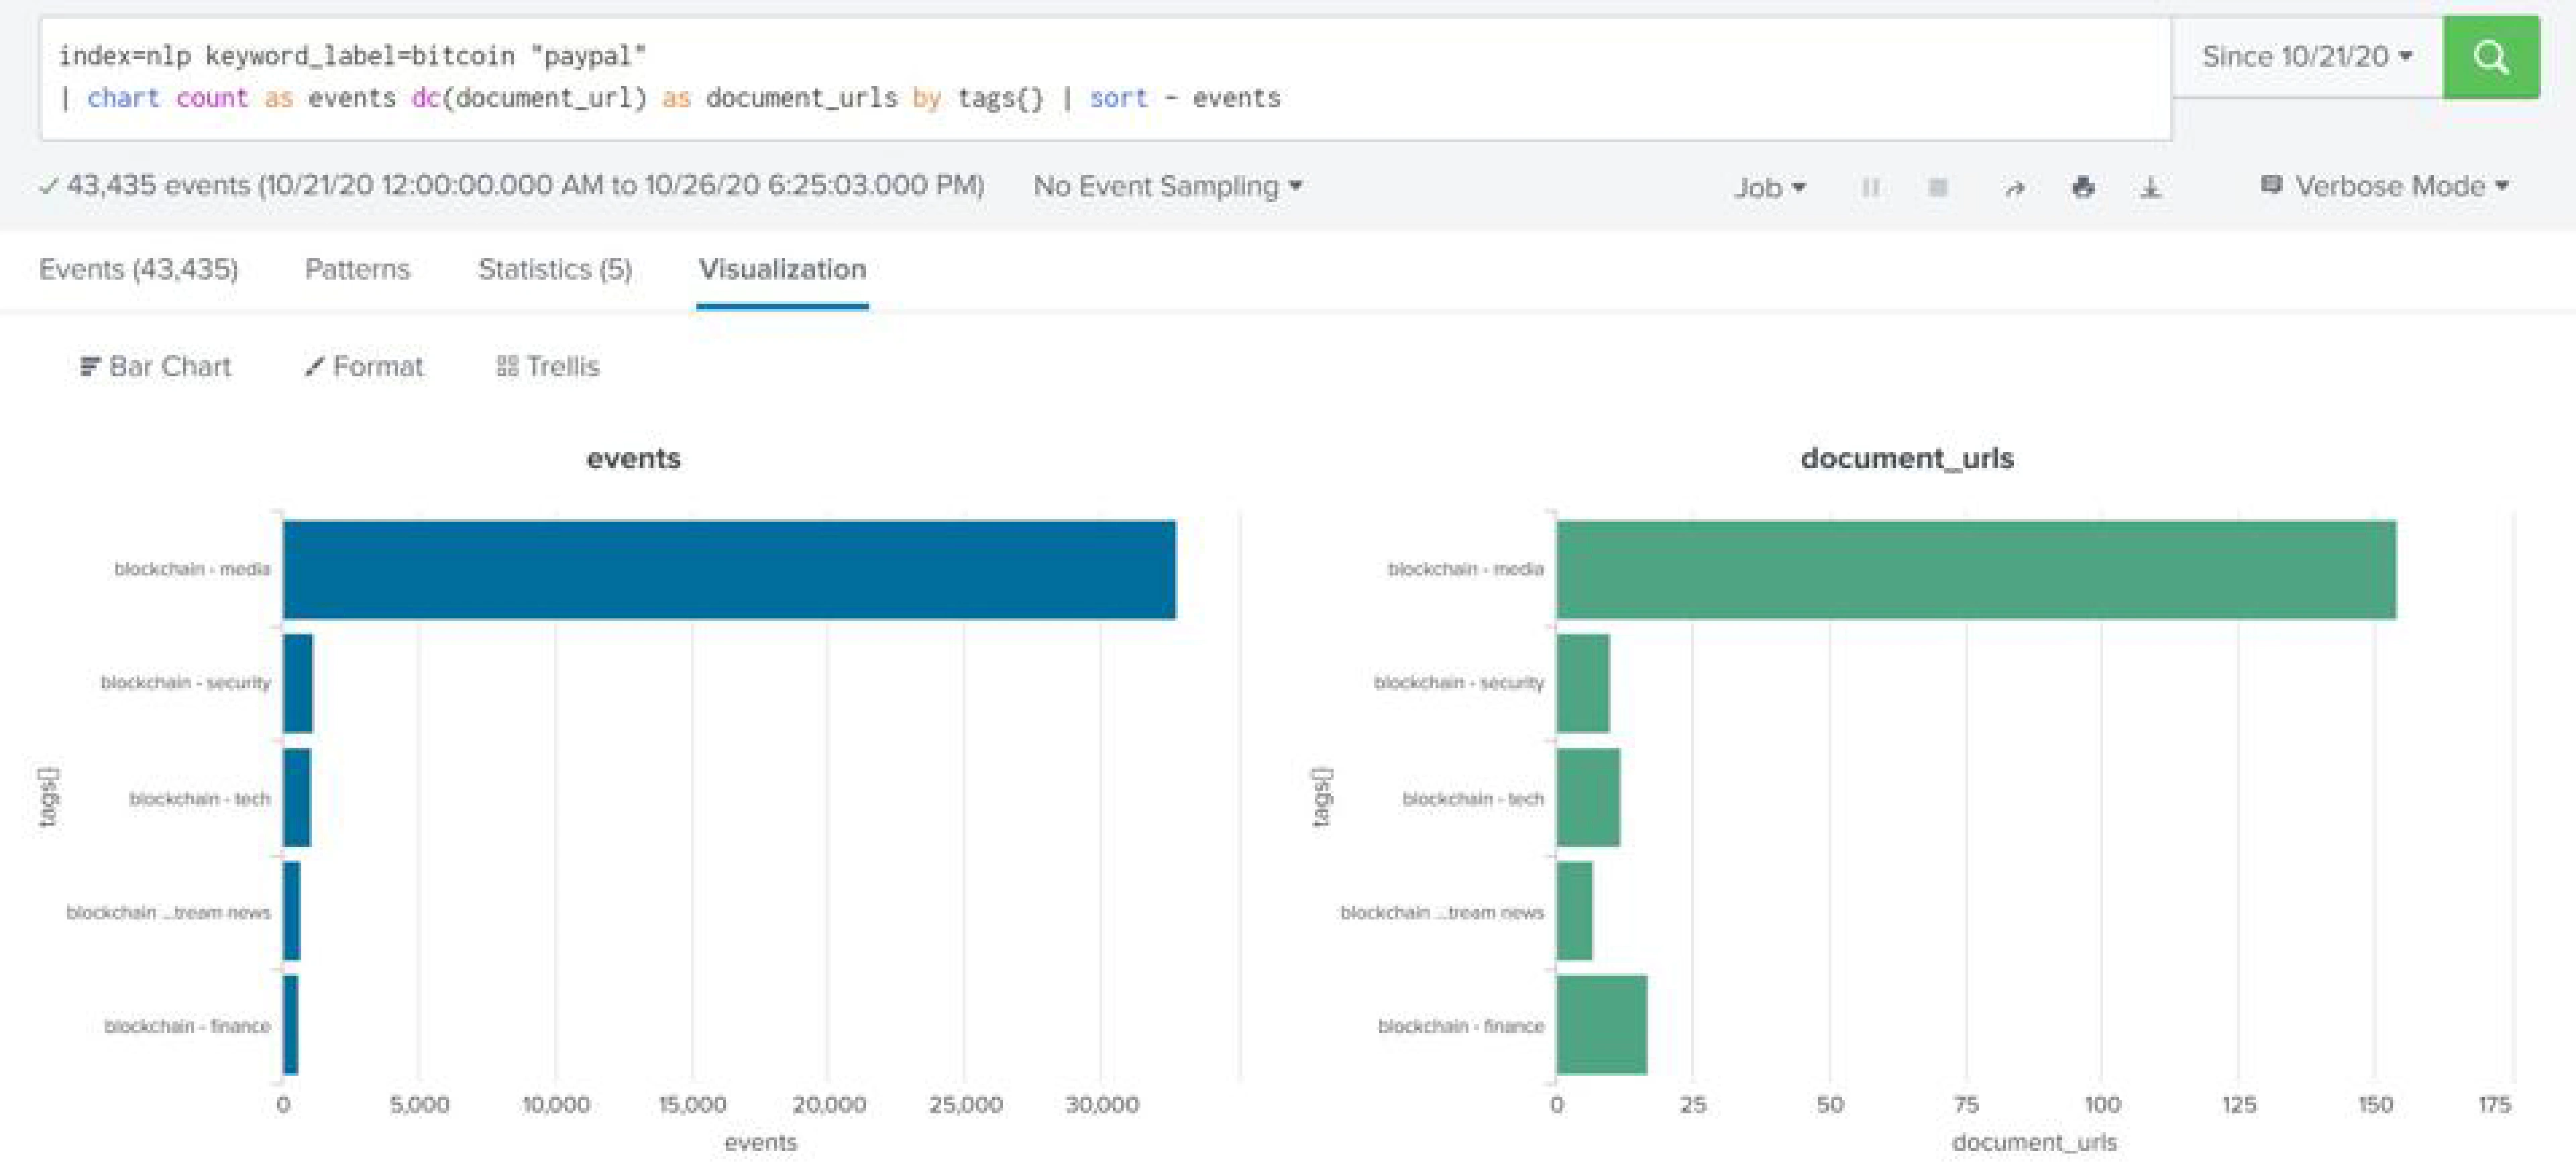2576x1175 pixels.
Task: Pause the search job
Action: [1870, 187]
